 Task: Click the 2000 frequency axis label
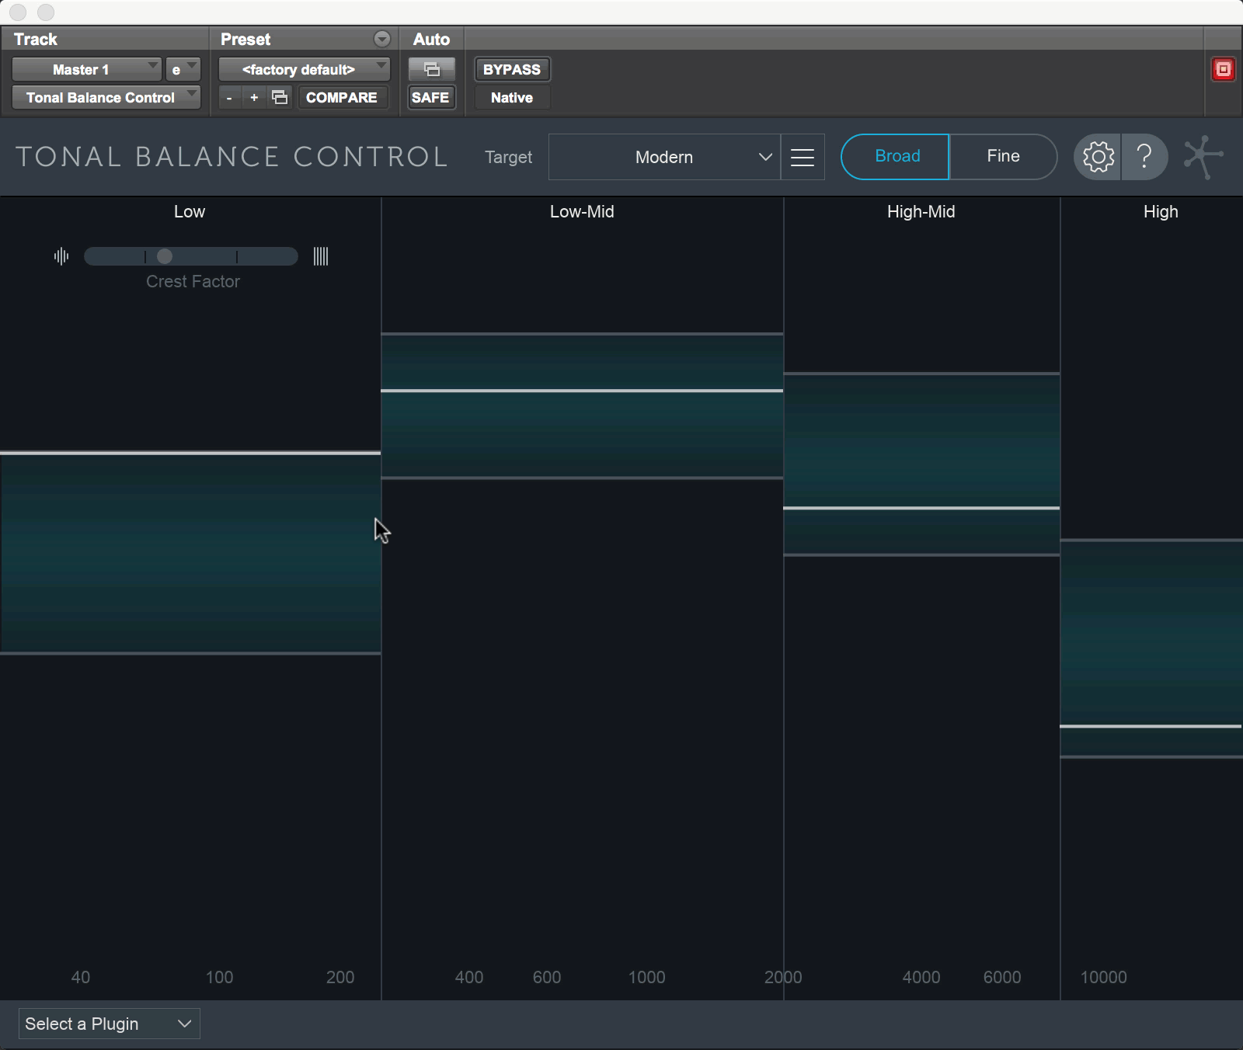[x=783, y=977]
